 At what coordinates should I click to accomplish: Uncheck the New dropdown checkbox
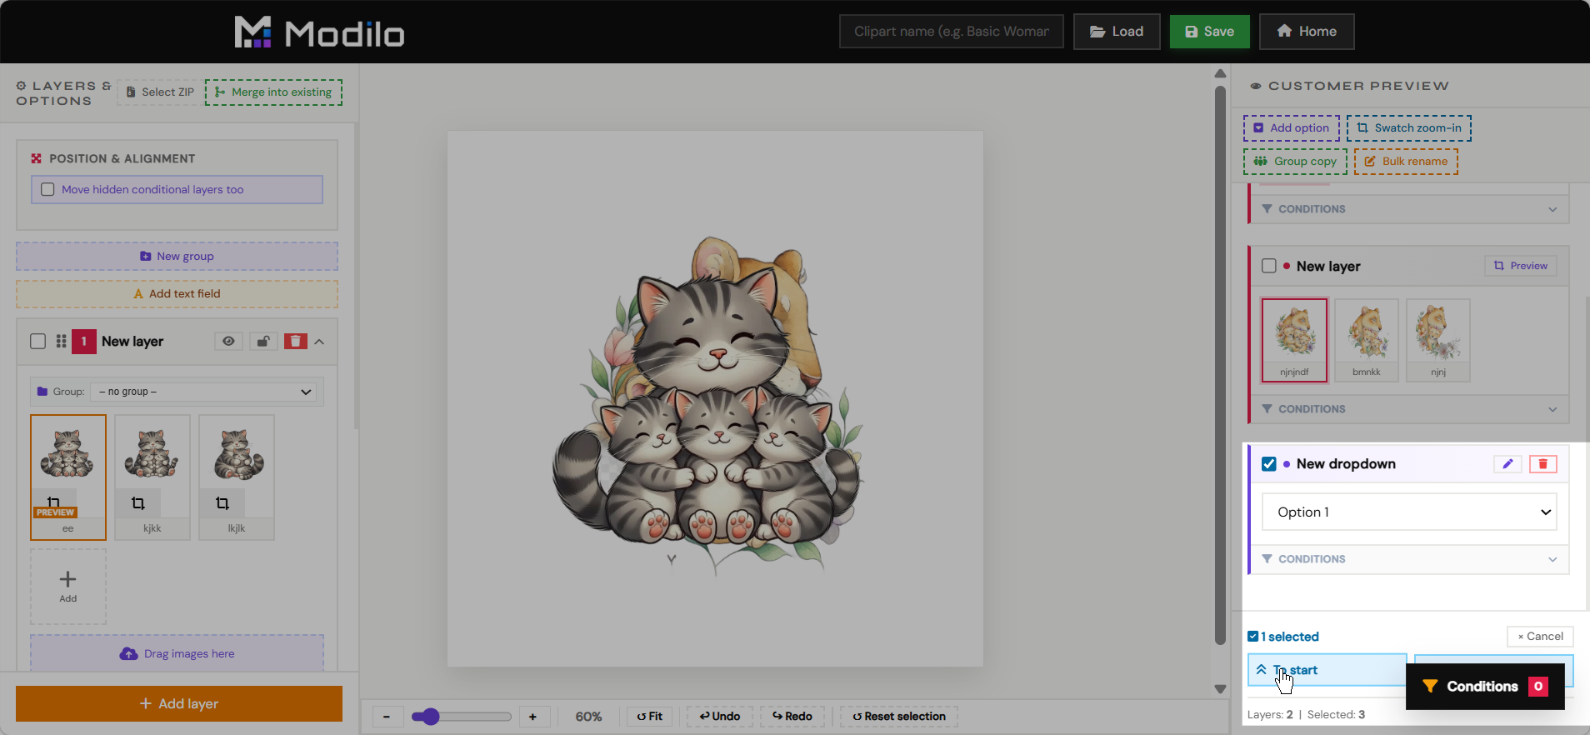click(x=1269, y=464)
